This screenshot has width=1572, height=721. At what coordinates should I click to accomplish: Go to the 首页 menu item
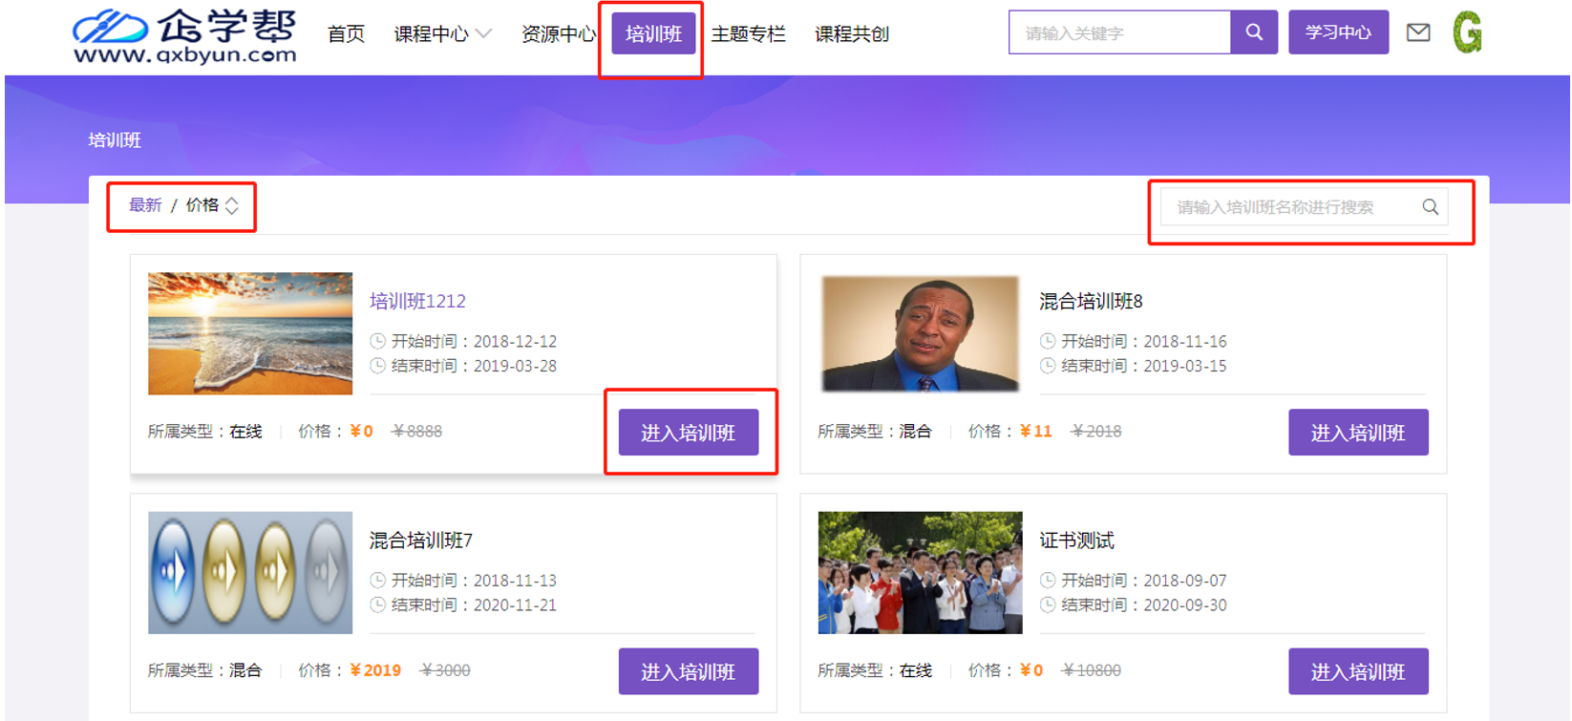pyautogui.click(x=346, y=34)
